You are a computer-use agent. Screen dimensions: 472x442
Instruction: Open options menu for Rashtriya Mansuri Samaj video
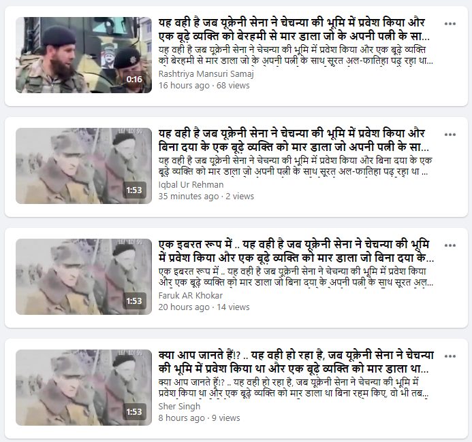(450, 24)
